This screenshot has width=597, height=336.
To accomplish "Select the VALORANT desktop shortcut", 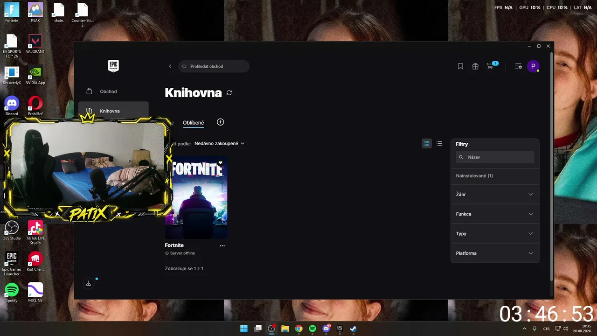I will pyautogui.click(x=35, y=44).
